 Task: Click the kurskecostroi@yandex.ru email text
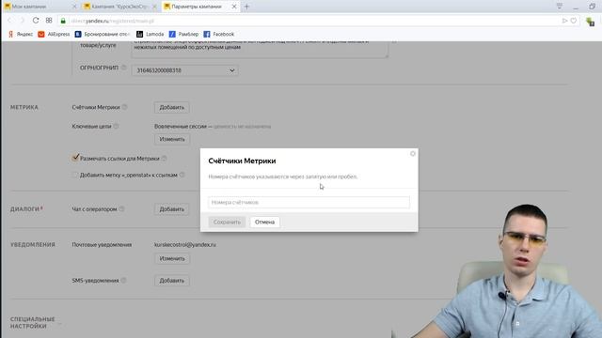click(185, 244)
